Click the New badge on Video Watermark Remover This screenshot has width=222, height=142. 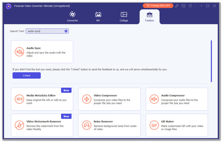click(x=66, y=116)
